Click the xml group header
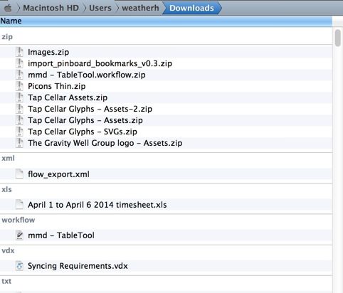343x293 pixels. point(166,158)
